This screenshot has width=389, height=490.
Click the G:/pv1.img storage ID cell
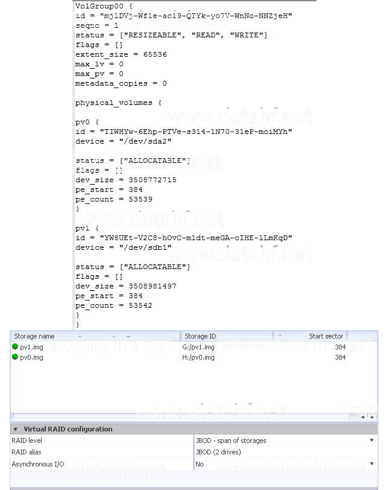coord(198,347)
